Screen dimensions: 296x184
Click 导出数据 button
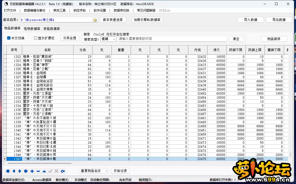pyautogui.click(x=279, y=20)
